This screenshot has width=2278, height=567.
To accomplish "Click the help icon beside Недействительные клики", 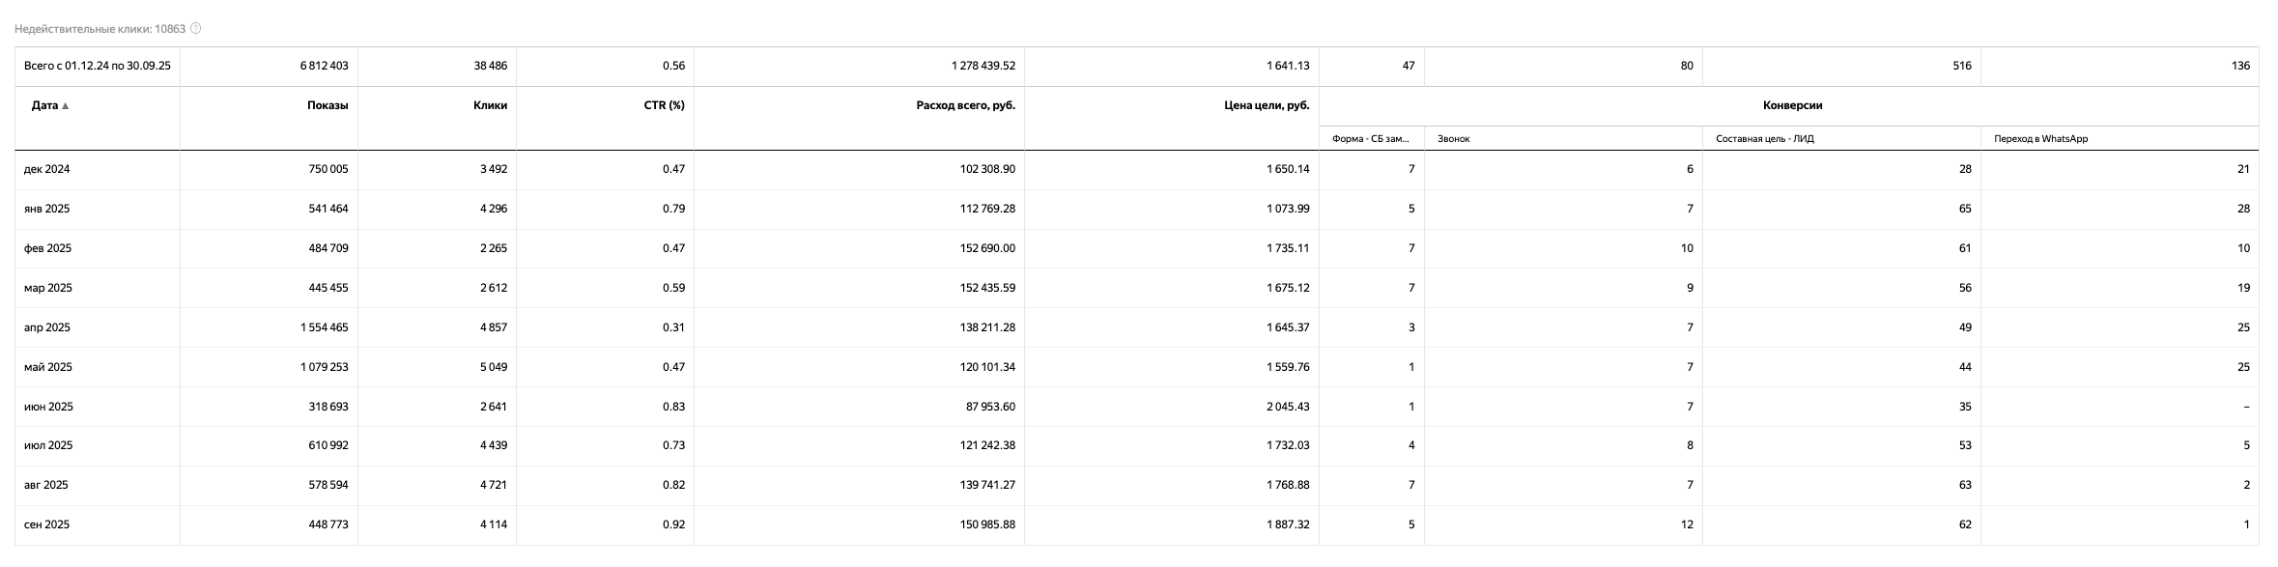I will [x=196, y=29].
